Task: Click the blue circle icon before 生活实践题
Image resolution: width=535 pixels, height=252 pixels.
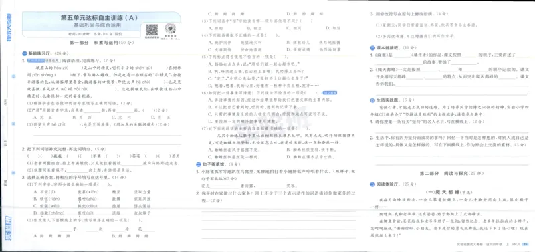Action: [372, 100]
